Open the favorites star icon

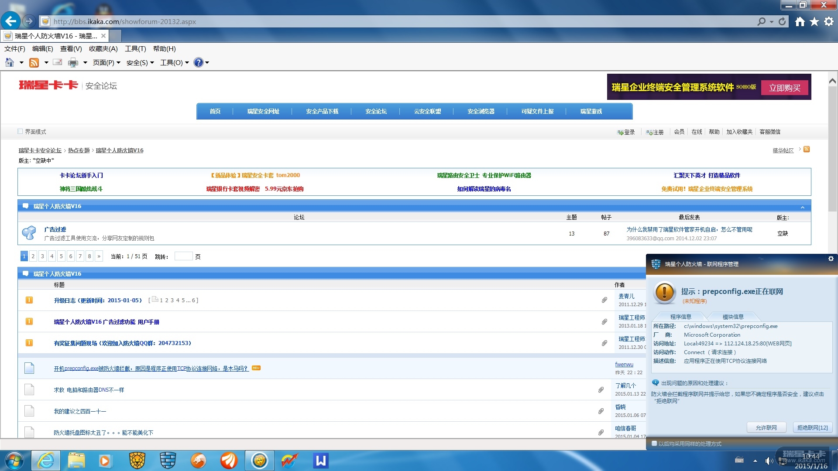[x=814, y=21]
